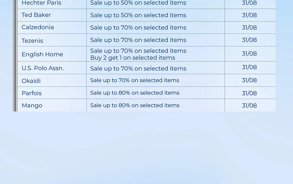Click the English Home brand name

pos(42,54)
